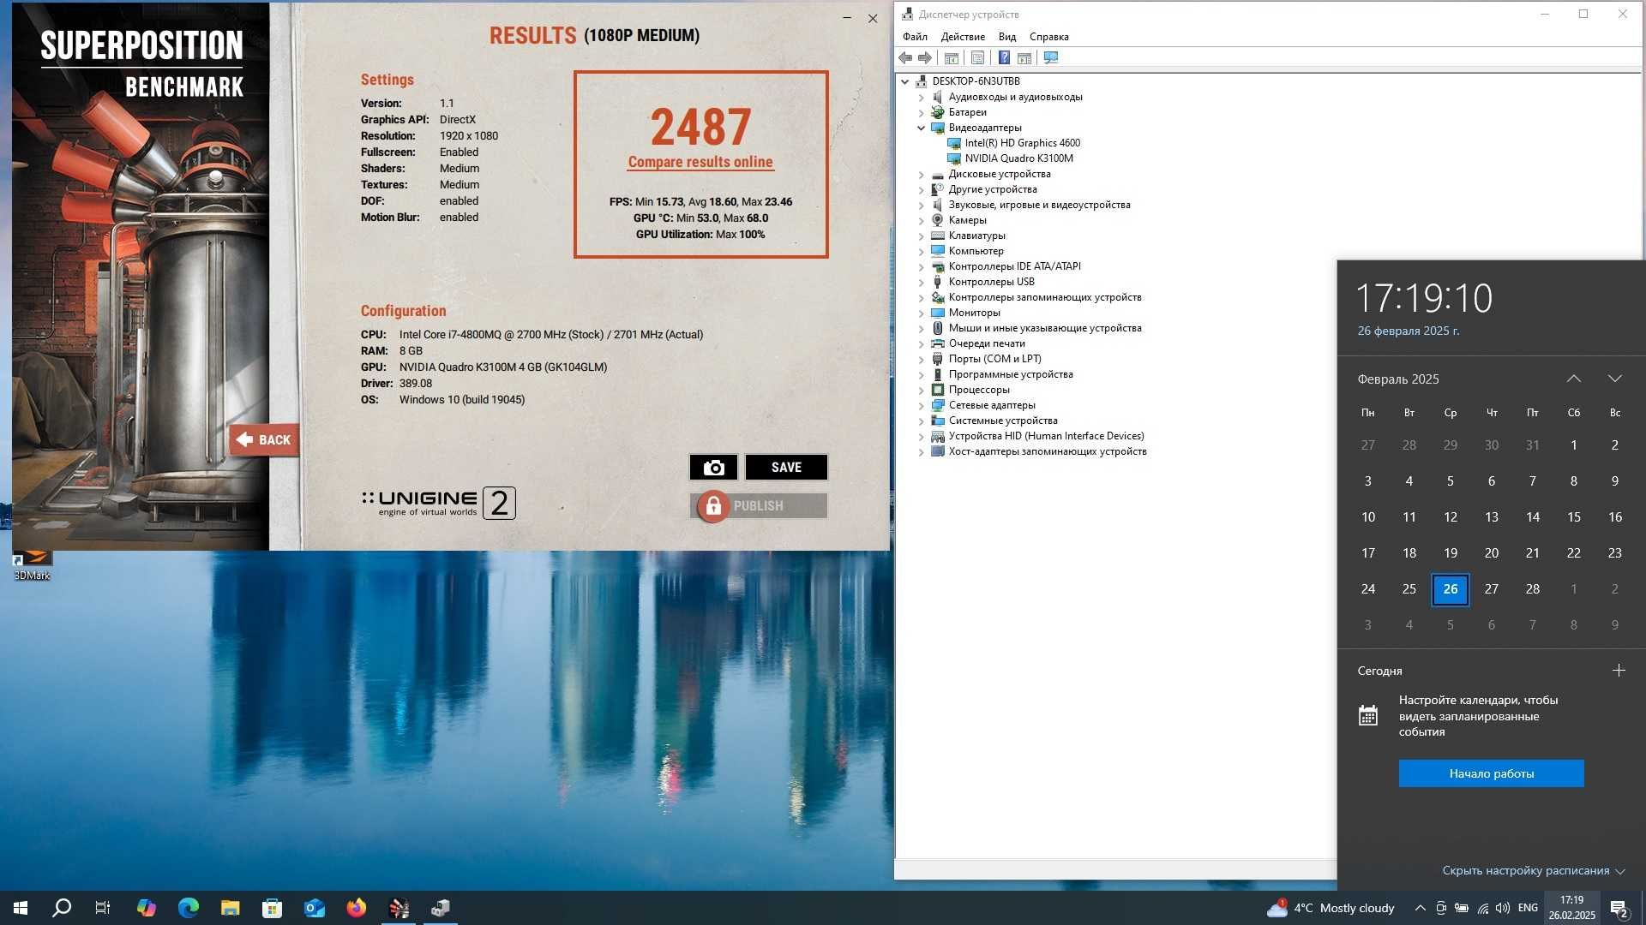Select Мониторы tree item
1646x925 pixels.
coord(974,313)
